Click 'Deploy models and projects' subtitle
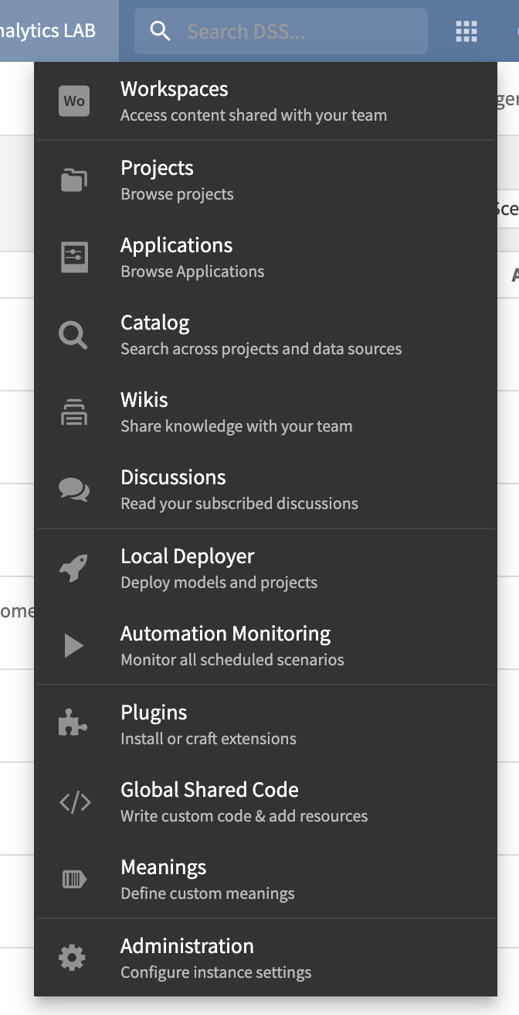This screenshot has width=519, height=1015. pos(219,583)
